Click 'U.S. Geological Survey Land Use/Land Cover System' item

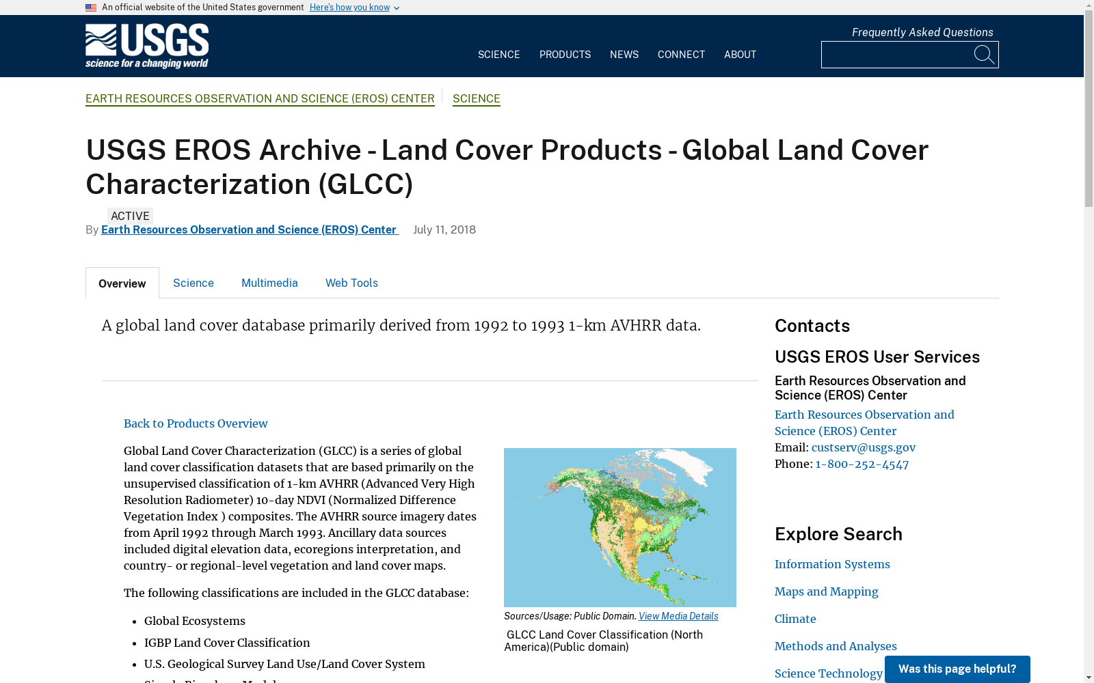click(284, 664)
